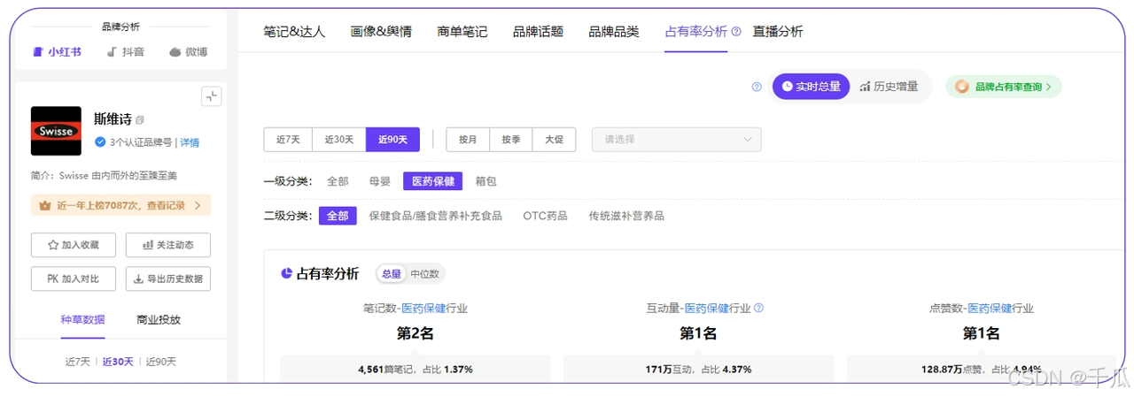Open the 请选择 dropdown

click(677, 140)
